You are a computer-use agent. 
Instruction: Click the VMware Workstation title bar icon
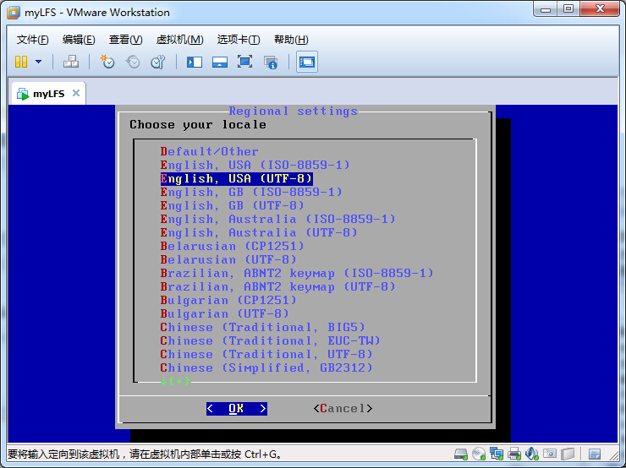(x=14, y=13)
